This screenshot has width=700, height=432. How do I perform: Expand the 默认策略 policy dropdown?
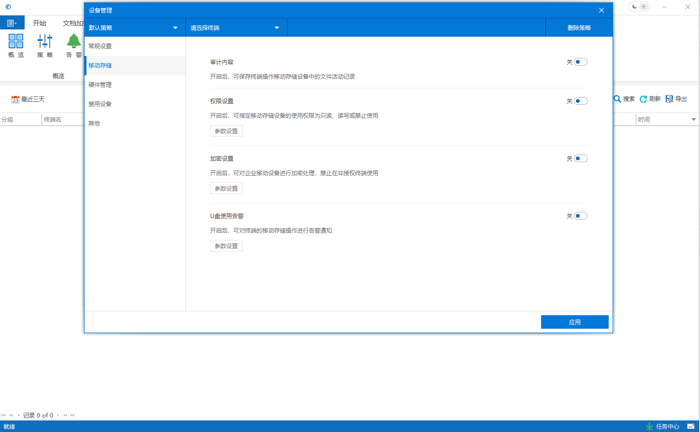point(134,28)
